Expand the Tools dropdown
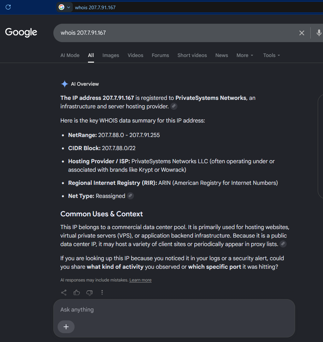Viewport: 323px width, 342px height. (271, 55)
